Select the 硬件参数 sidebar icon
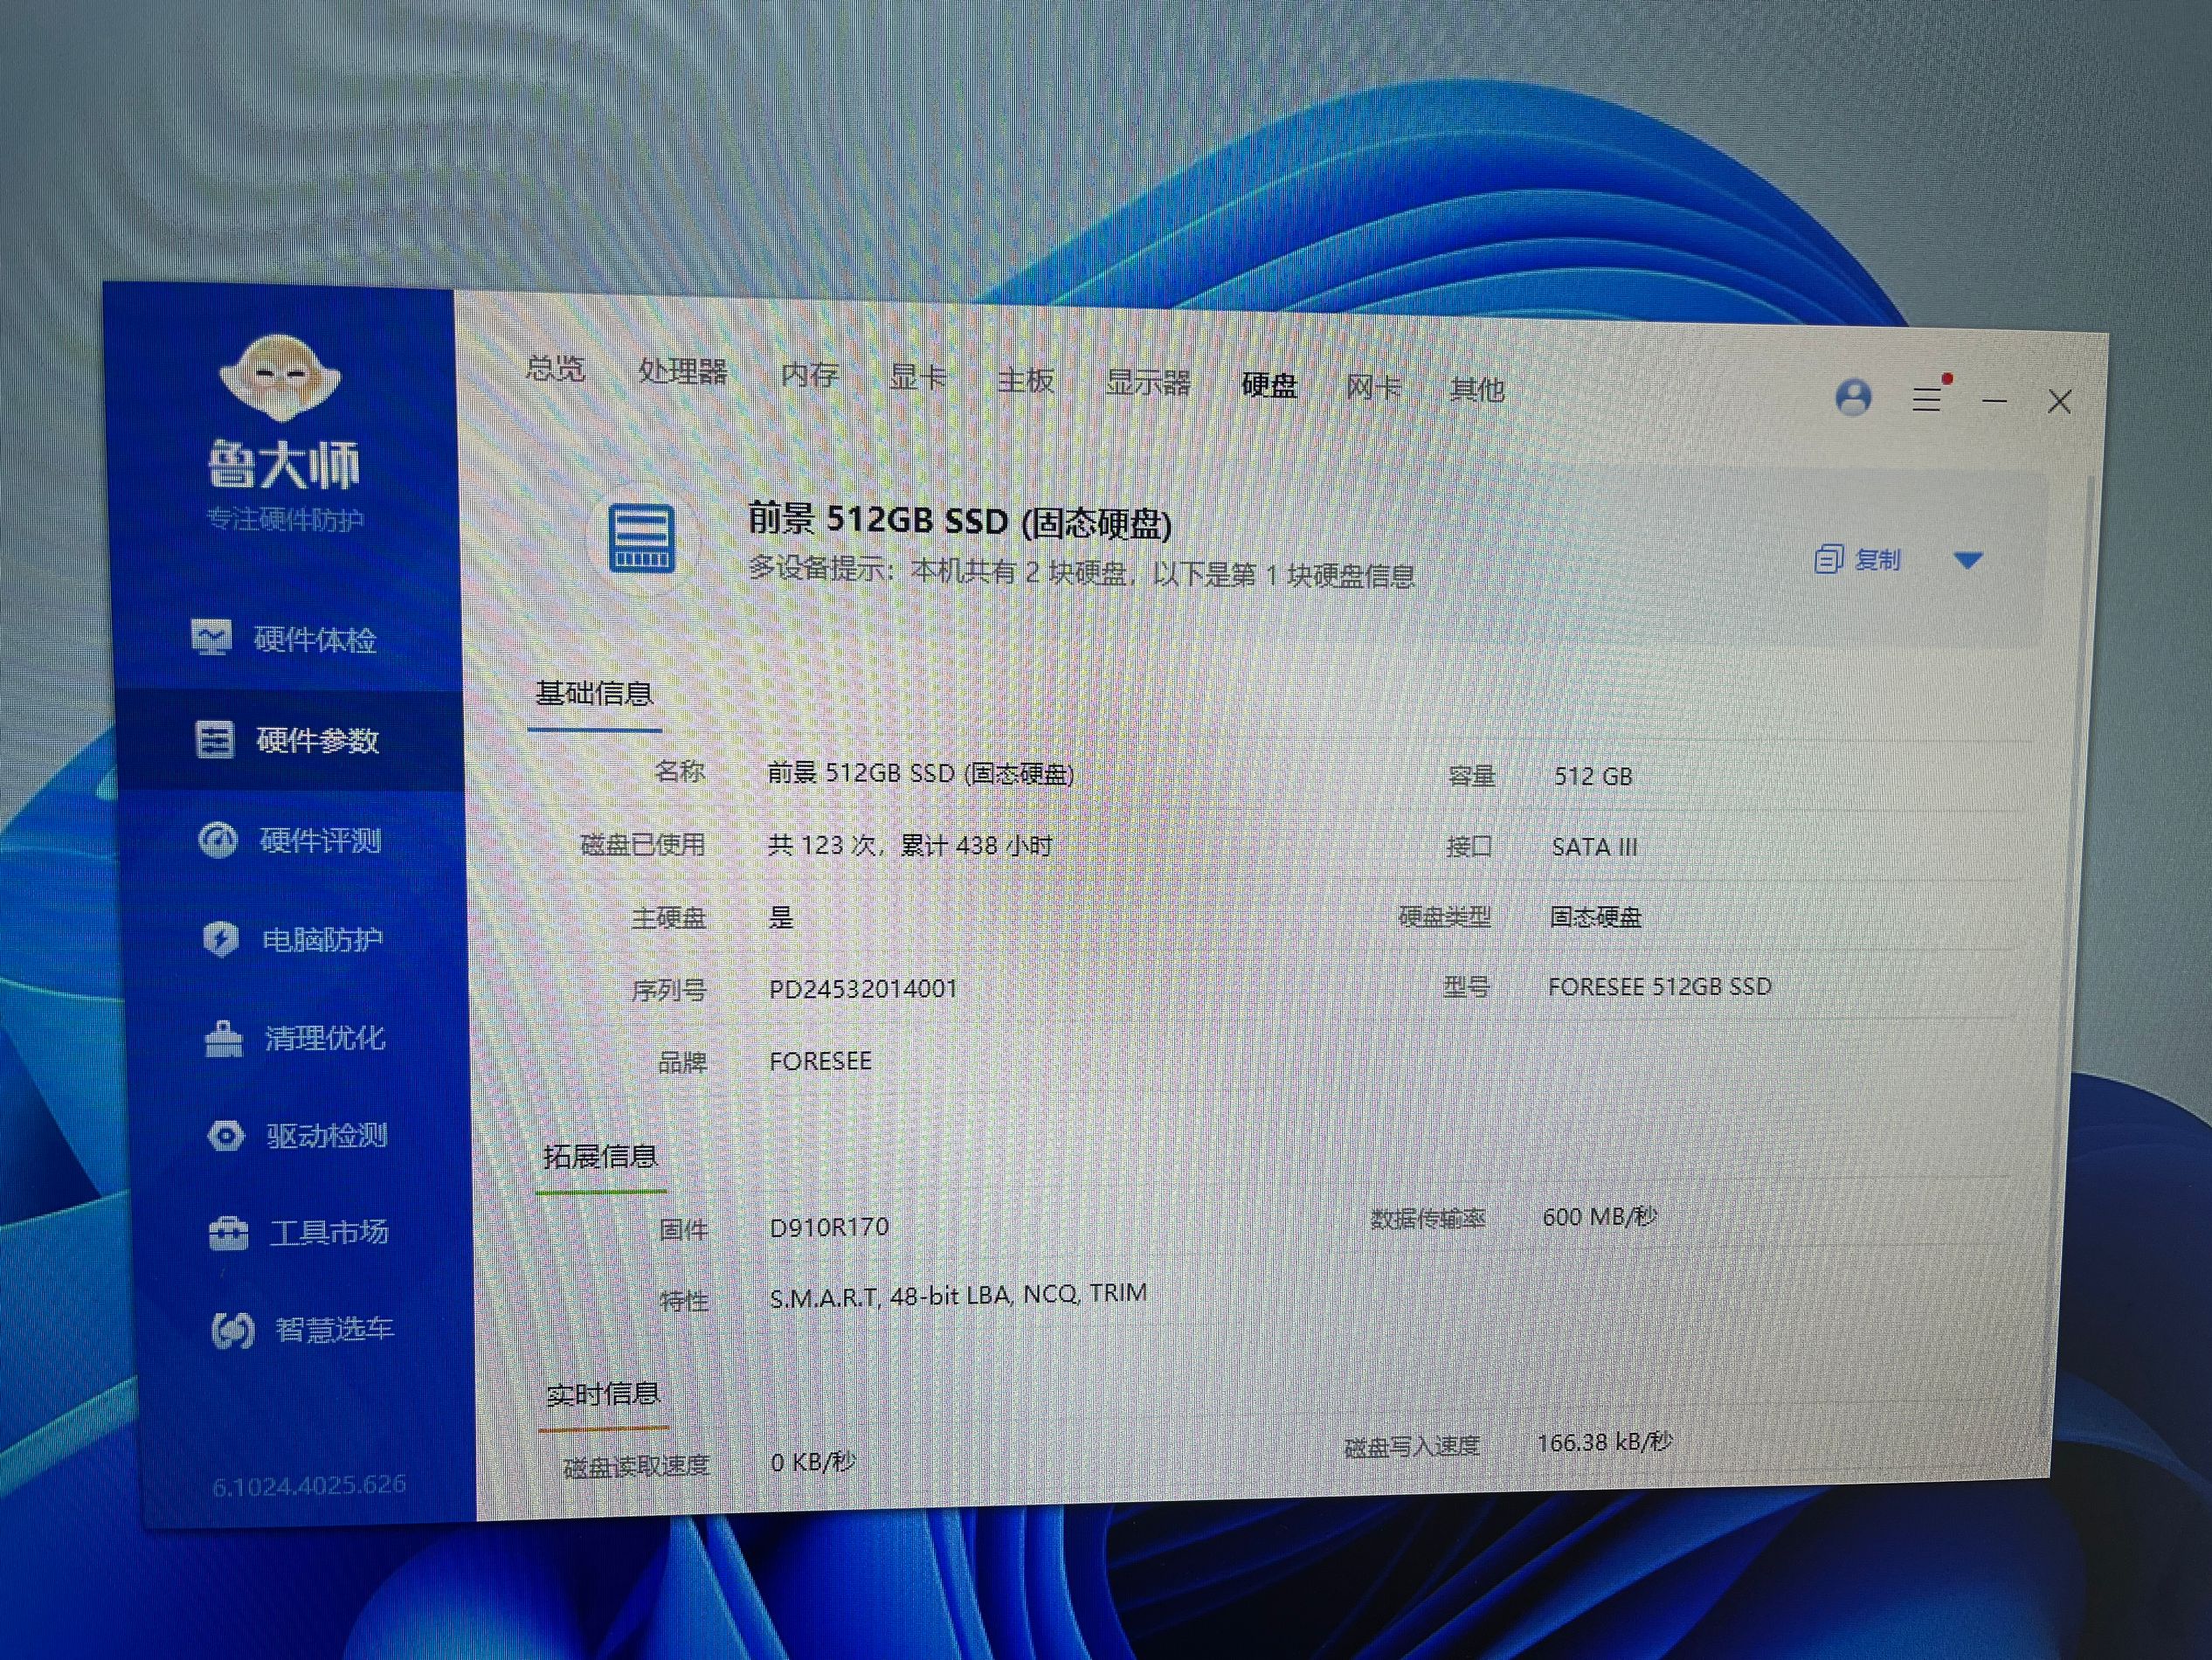The image size is (2212, 1660). pyautogui.click(x=214, y=740)
